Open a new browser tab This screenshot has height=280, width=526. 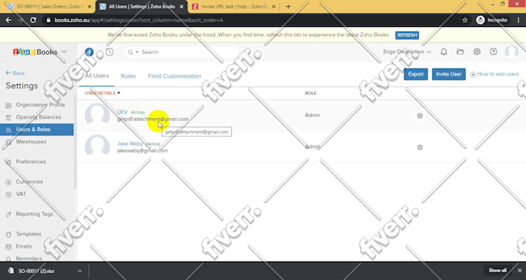click(289, 7)
